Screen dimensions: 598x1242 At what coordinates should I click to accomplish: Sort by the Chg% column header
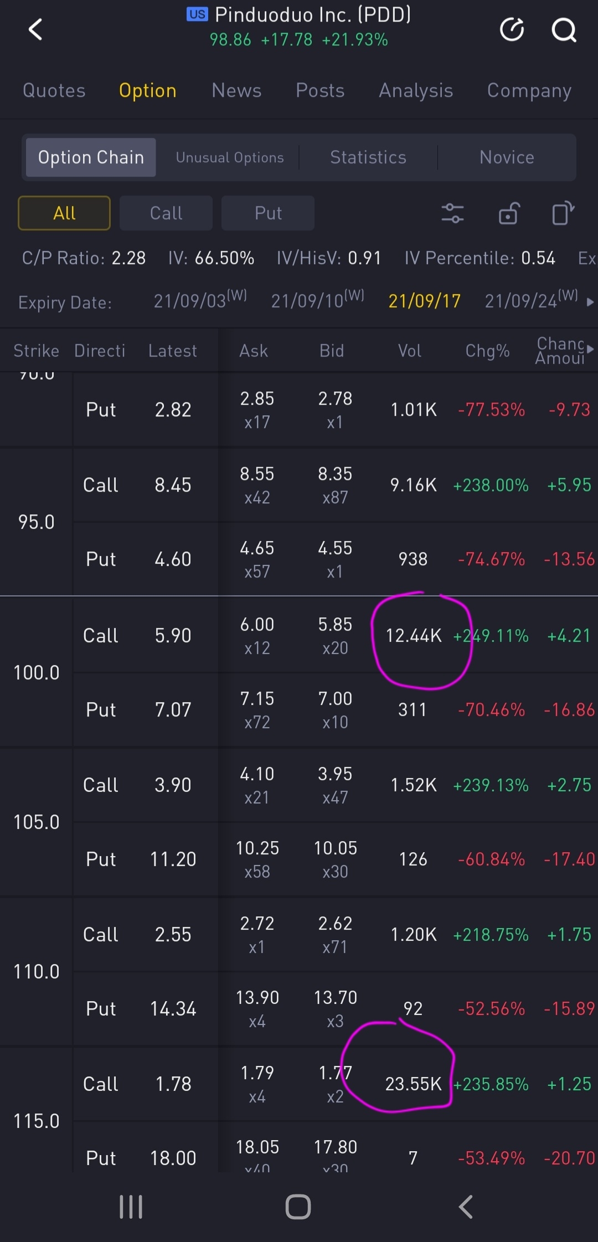pyautogui.click(x=487, y=351)
